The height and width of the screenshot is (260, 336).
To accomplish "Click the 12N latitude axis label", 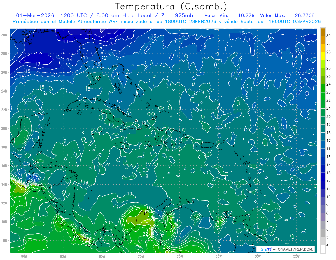I will (5, 203).
